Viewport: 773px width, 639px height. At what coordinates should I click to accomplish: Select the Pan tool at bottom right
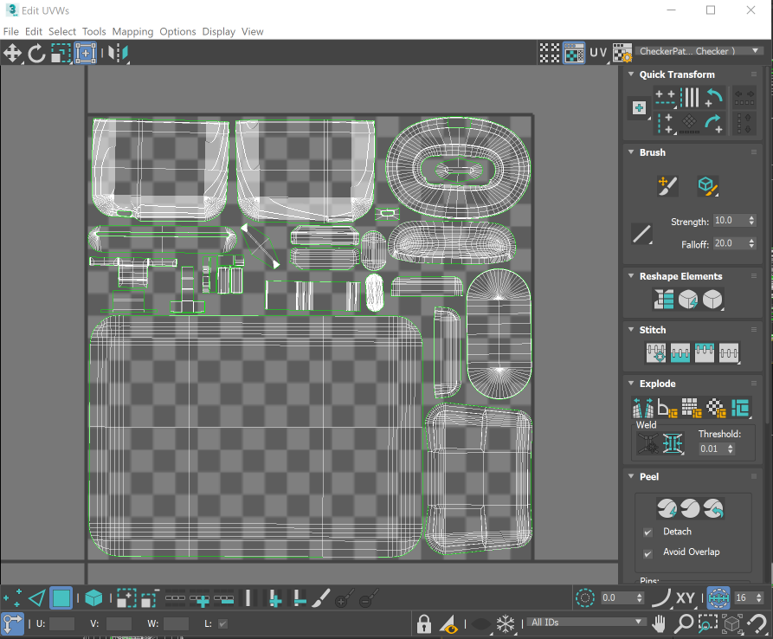tap(660, 623)
